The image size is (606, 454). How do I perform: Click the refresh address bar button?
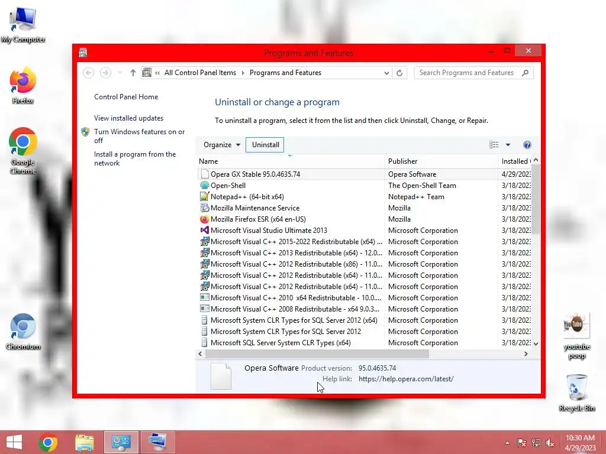tap(399, 73)
